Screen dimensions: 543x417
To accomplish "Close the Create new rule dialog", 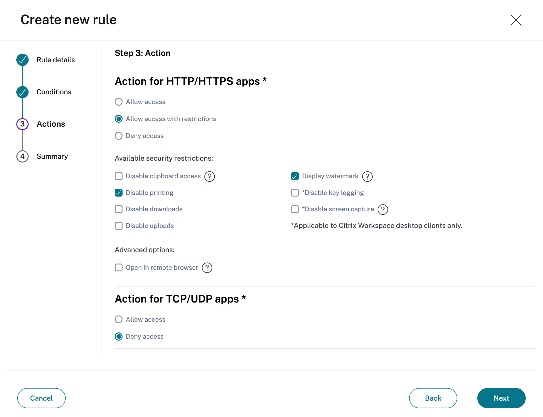I will [x=516, y=20].
